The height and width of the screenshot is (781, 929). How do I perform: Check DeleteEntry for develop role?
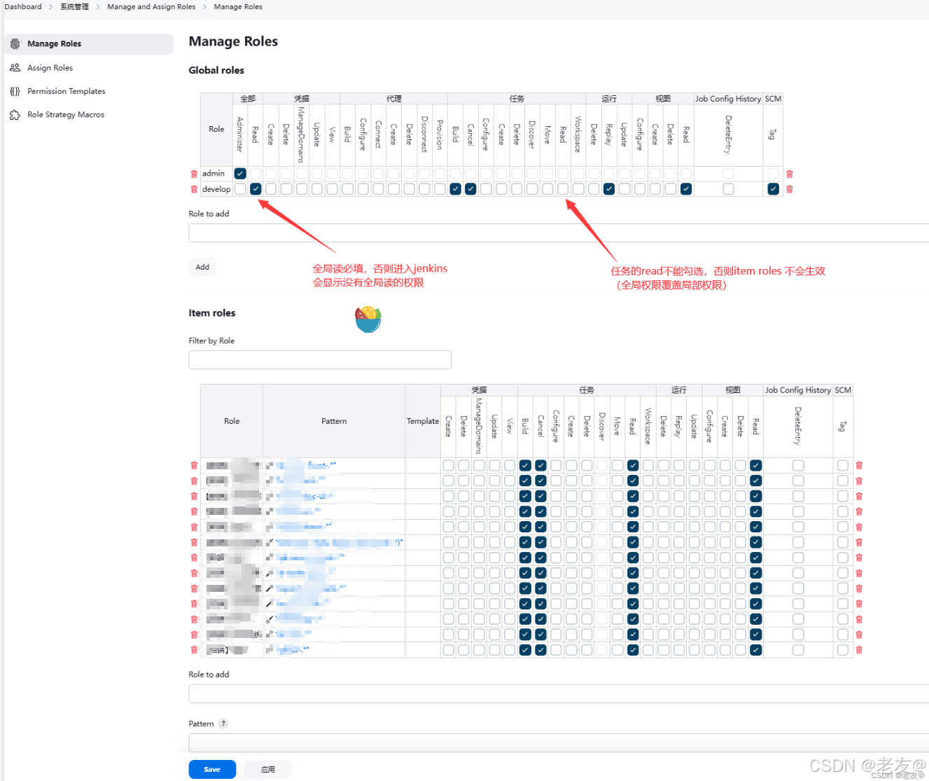[728, 189]
